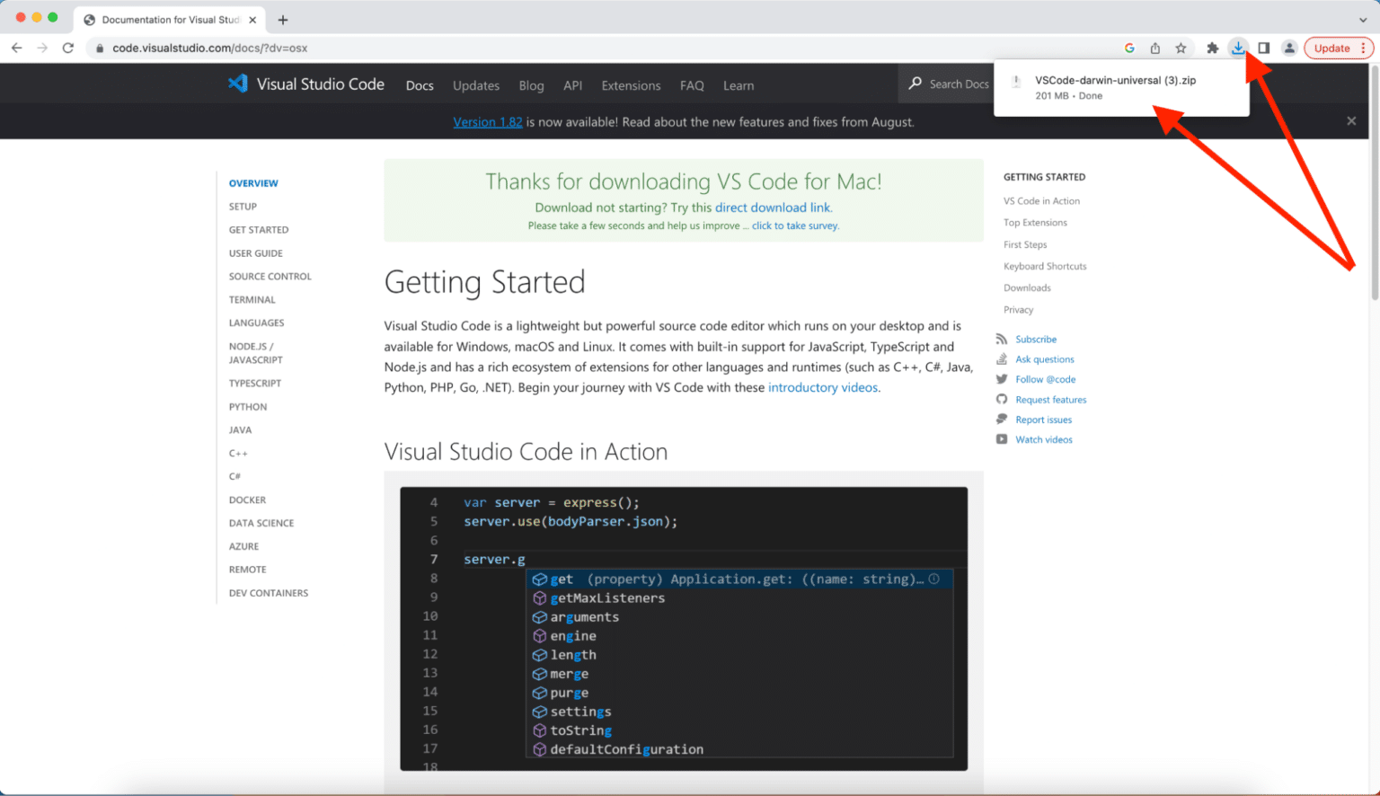The width and height of the screenshot is (1380, 796).
Task: Bookmark the page using the star icon
Action: coord(1181,48)
